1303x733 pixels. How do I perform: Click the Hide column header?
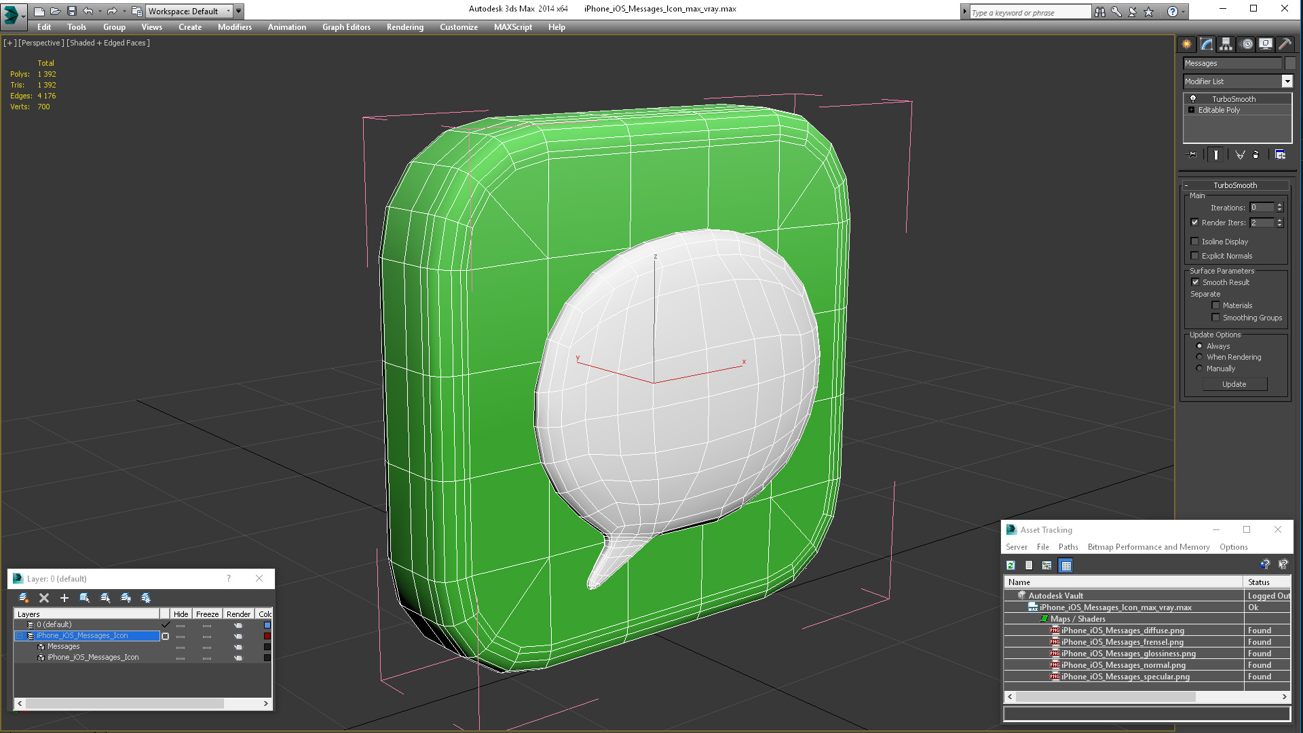coord(181,614)
